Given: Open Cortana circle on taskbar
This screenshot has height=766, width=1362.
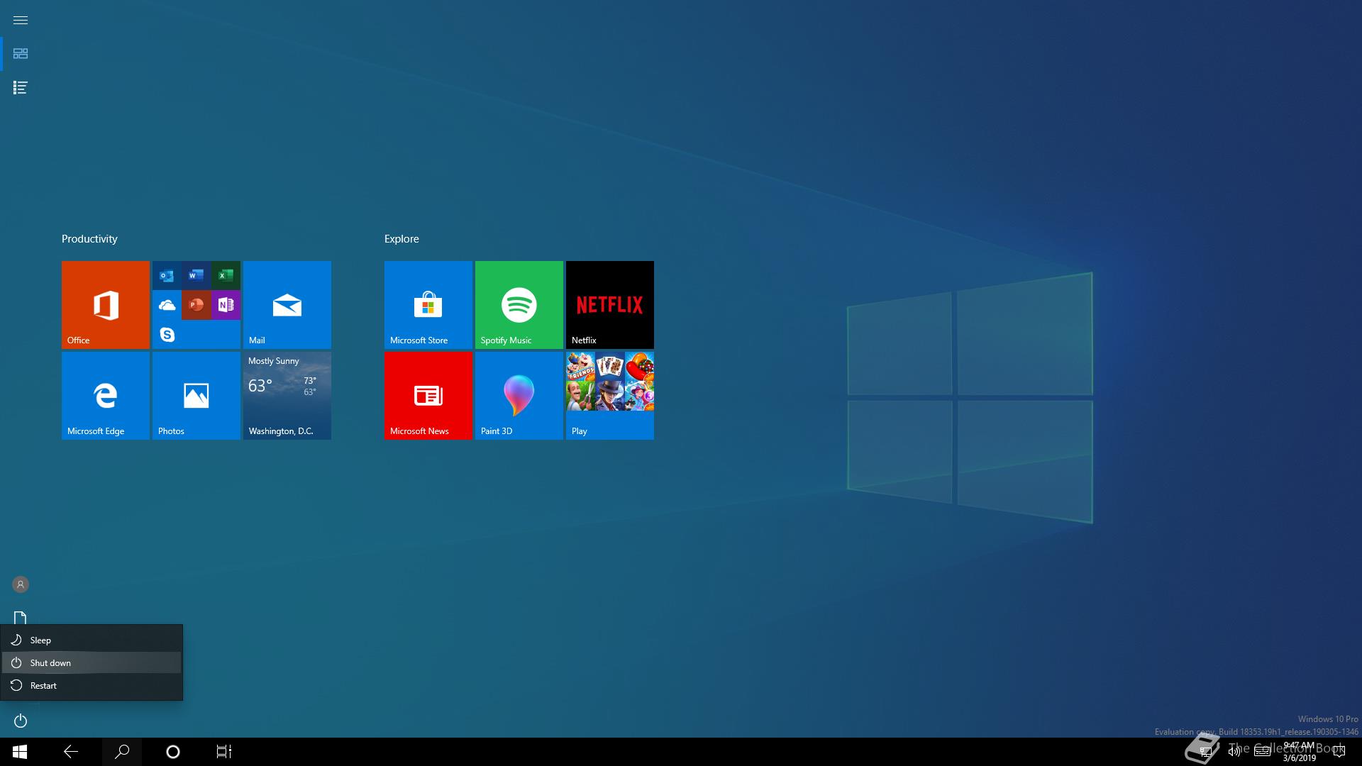Looking at the screenshot, I should click(173, 752).
